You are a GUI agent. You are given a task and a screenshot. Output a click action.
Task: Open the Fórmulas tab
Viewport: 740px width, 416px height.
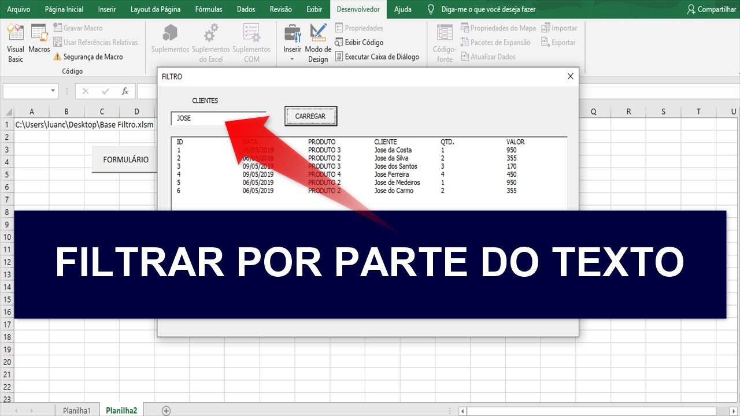209,9
